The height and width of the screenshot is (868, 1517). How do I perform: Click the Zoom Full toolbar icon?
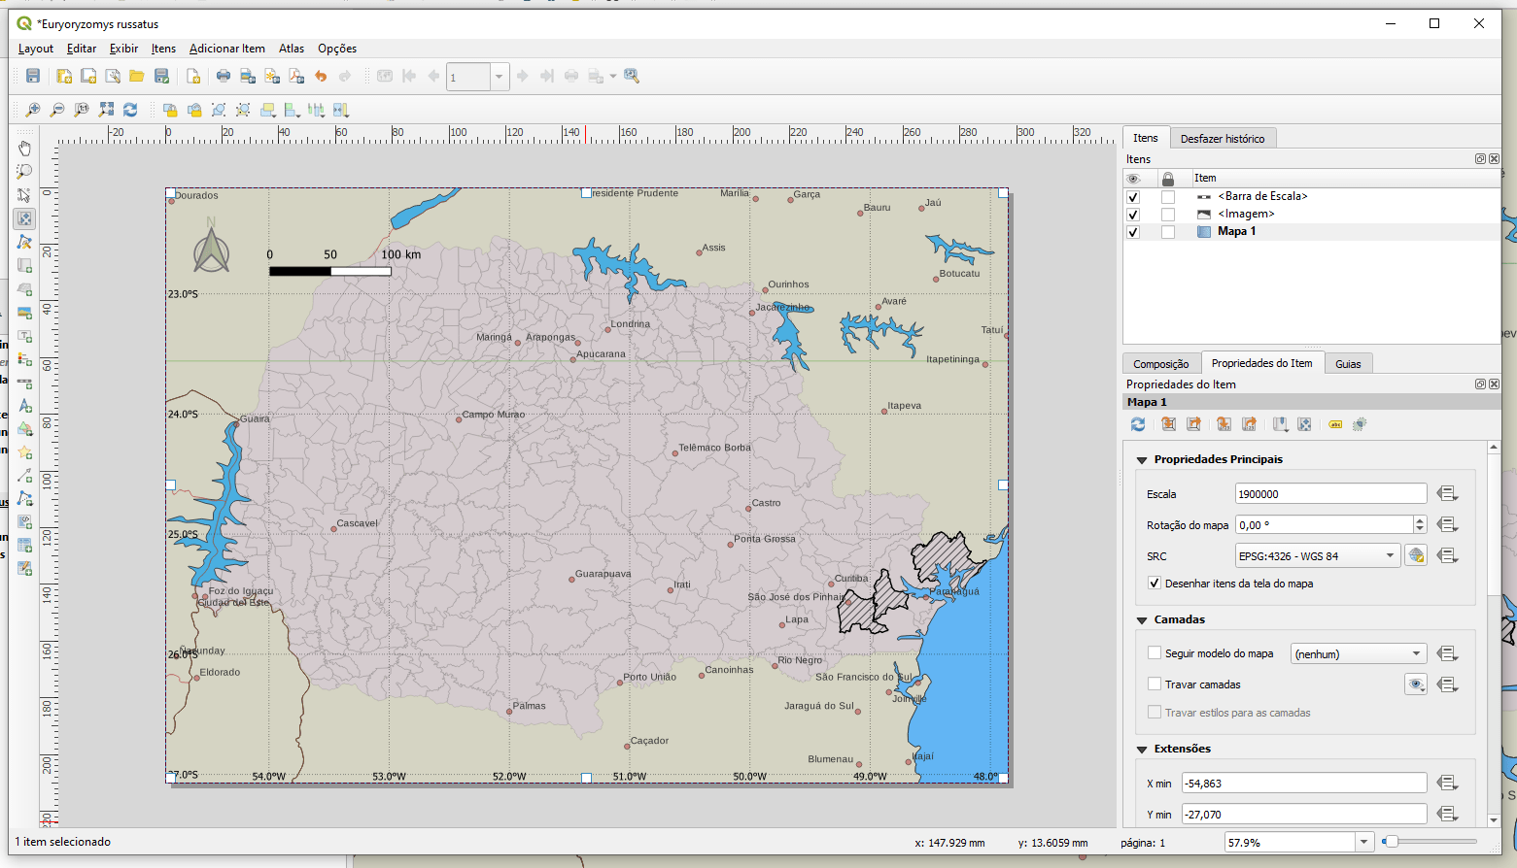point(106,110)
